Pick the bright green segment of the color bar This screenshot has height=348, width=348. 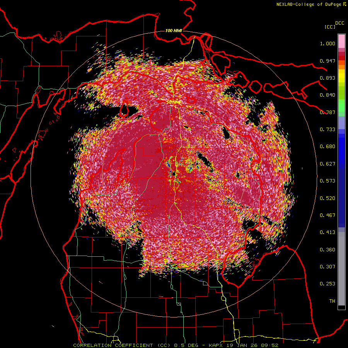coord(341,106)
